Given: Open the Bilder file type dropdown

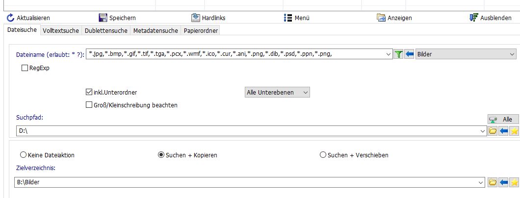Looking at the screenshot, I should point(466,54).
